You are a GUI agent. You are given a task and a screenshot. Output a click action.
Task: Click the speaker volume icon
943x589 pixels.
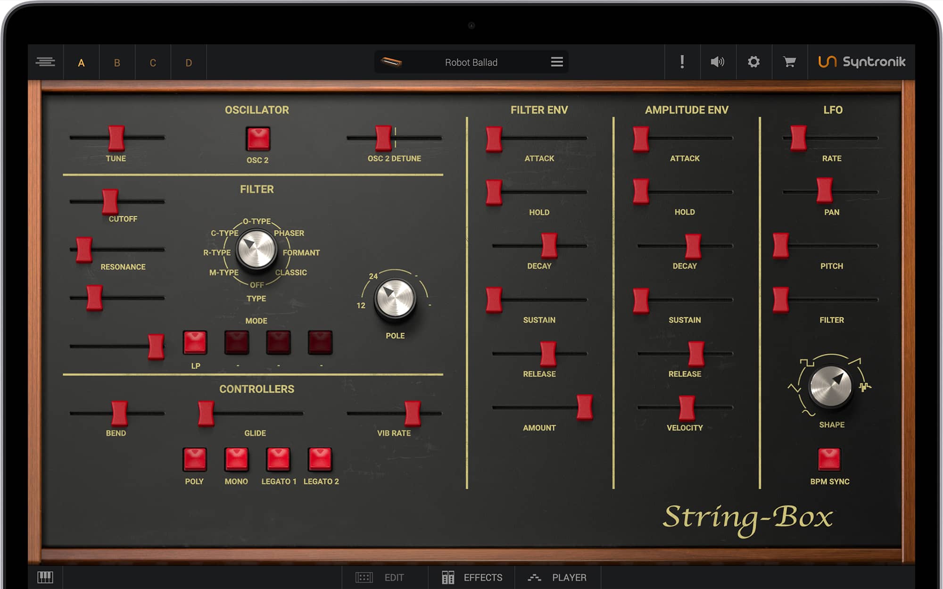tap(717, 62)
